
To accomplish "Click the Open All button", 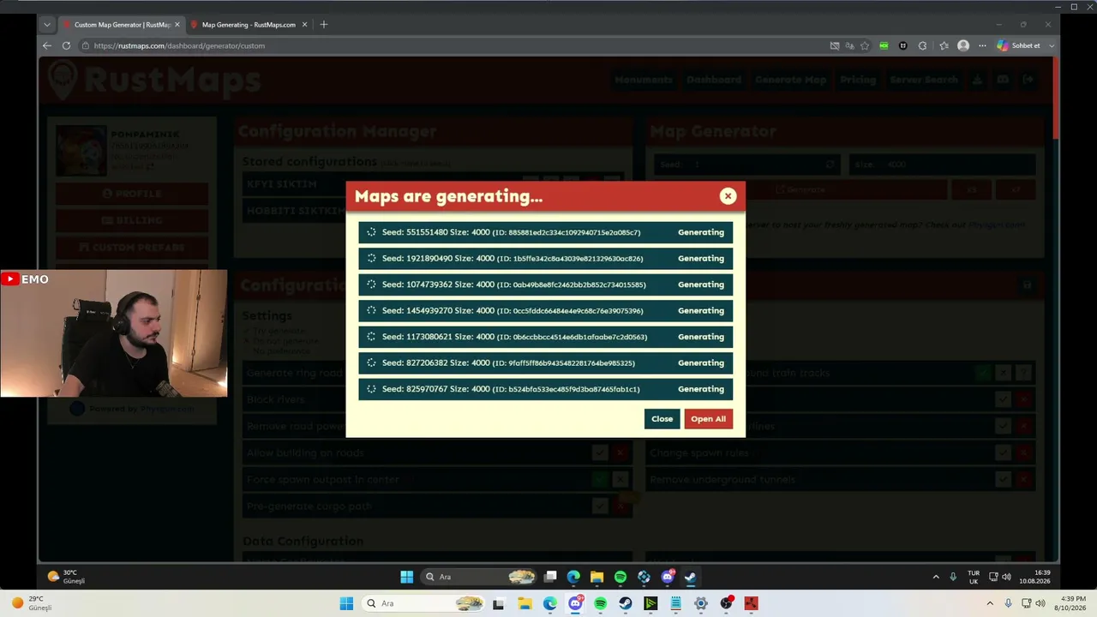I will (708, 419).
